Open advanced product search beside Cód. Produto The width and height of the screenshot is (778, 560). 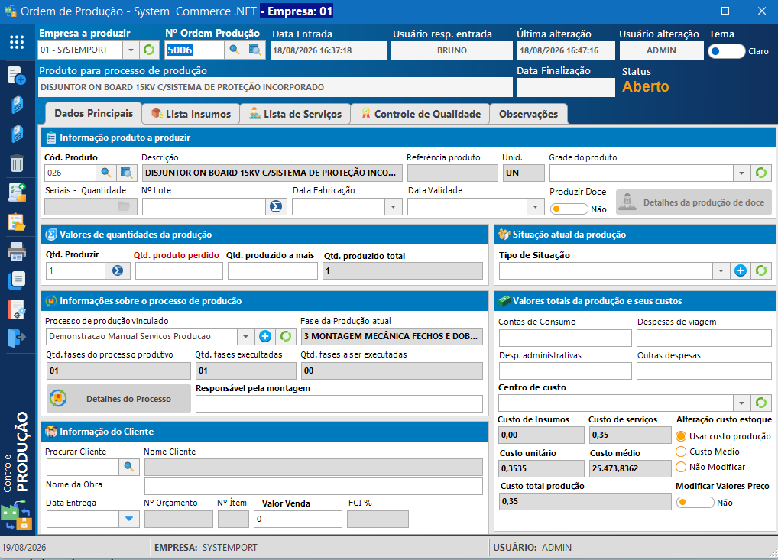click(127, 173)
